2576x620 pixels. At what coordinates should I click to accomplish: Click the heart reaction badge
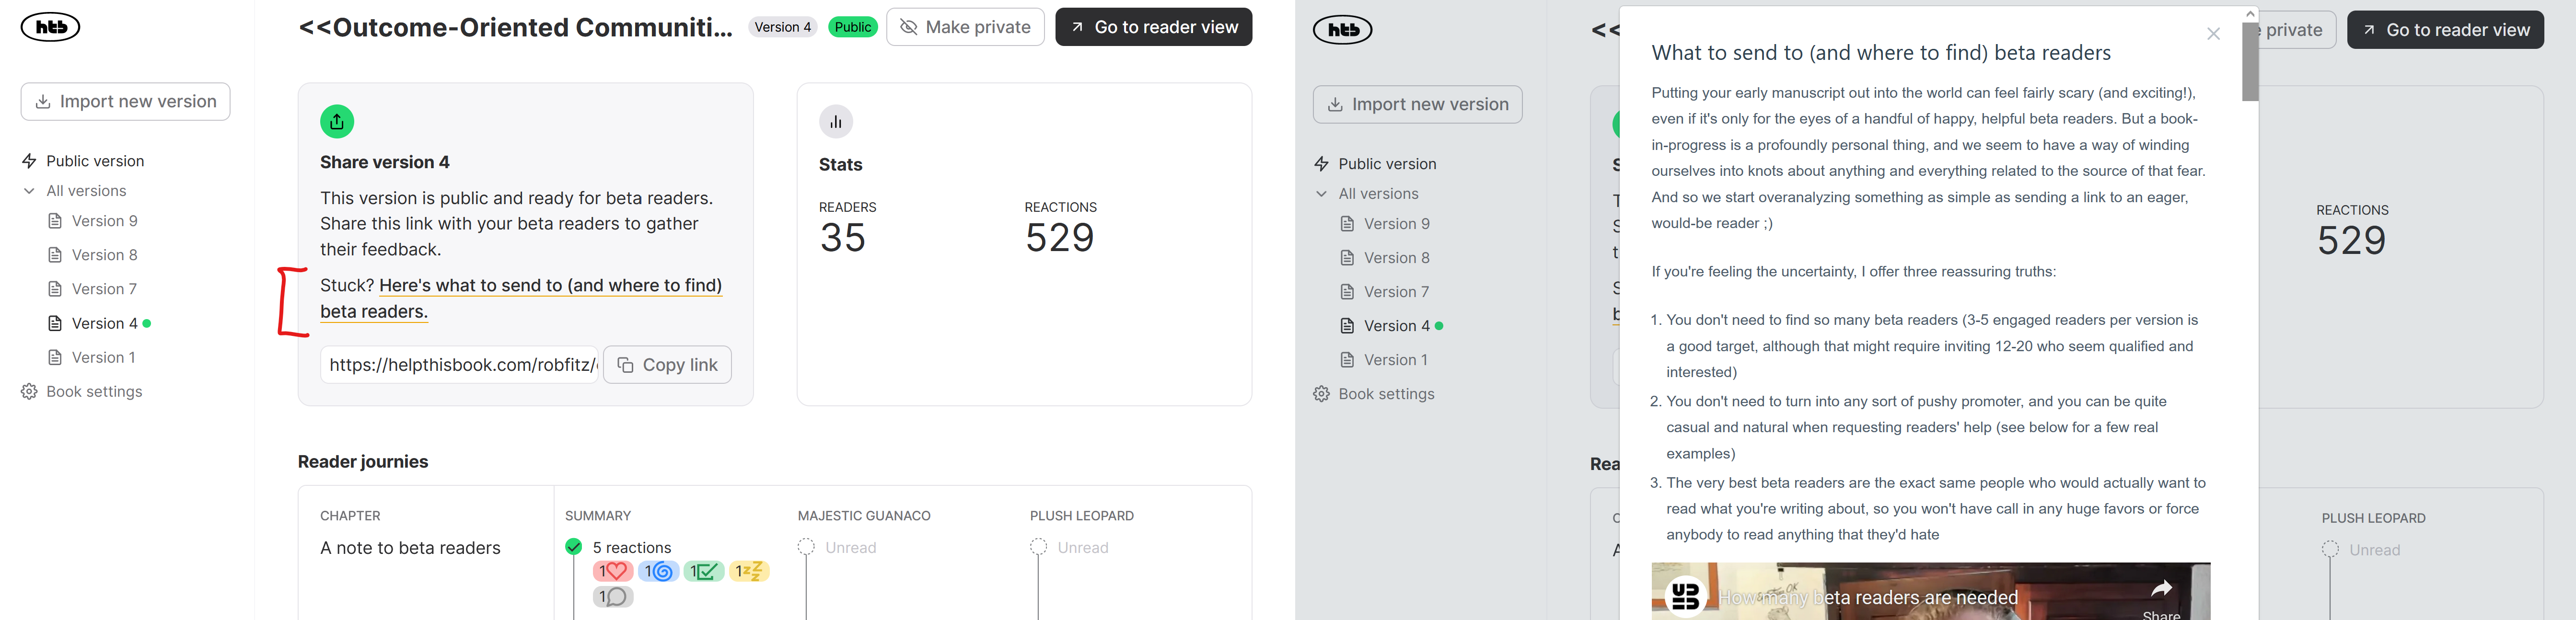pyautogui.click(x=613, y=571)
